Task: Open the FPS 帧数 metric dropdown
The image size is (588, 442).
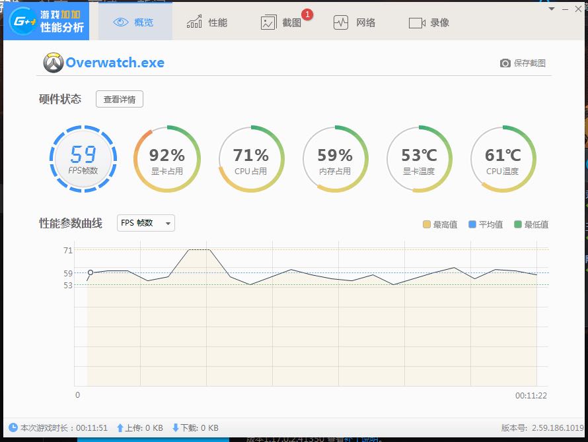Action: click(x=145, y=224)
